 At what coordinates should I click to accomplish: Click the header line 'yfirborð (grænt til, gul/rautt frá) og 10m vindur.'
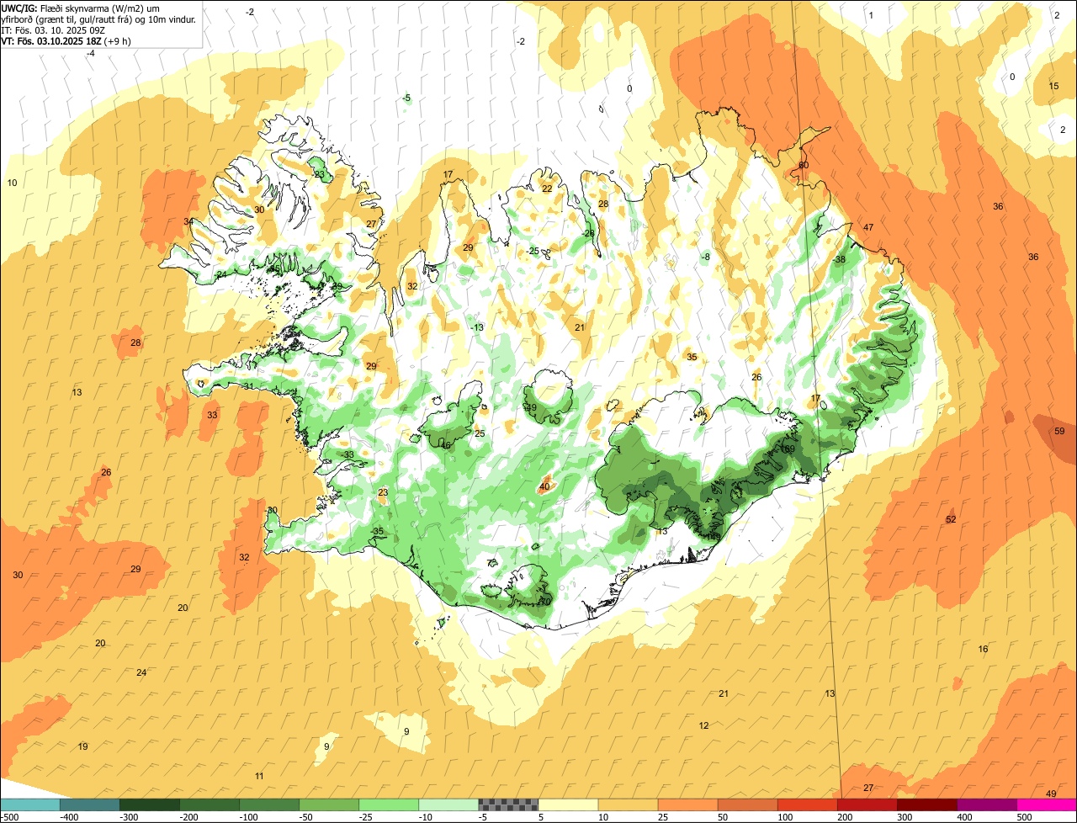(98, 19)
